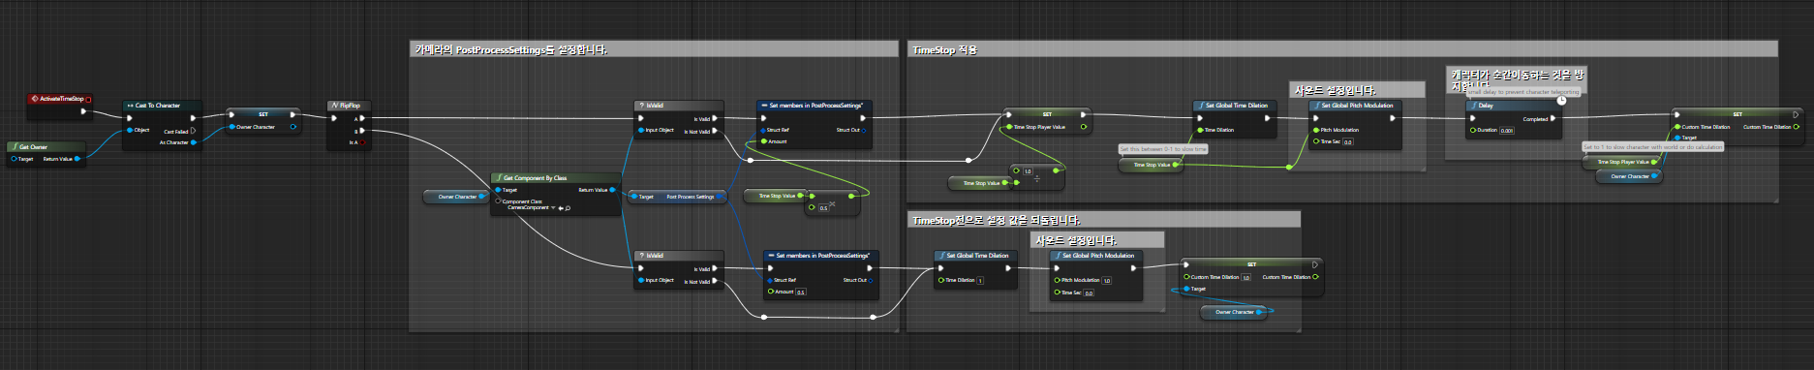
Task: Click the use-selected-asset arrow beside CameraComponent
Action: 561,208
